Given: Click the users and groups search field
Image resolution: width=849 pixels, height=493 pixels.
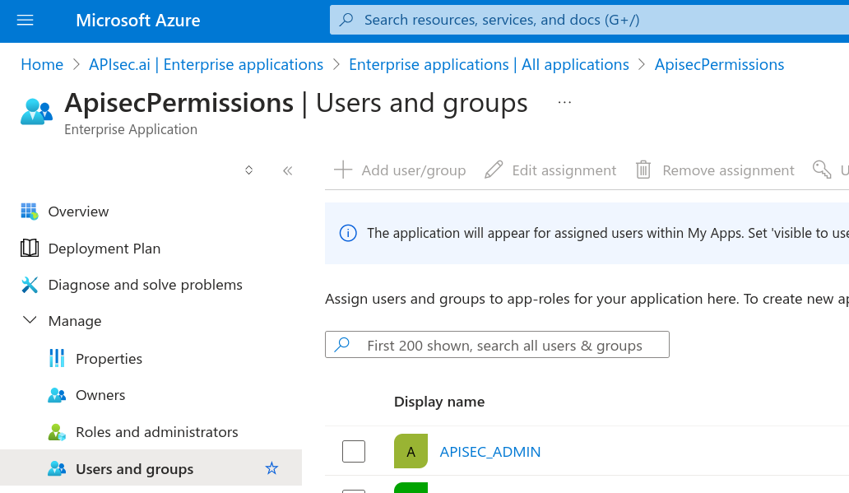Looking at the screenshot, I should (503, 345).
